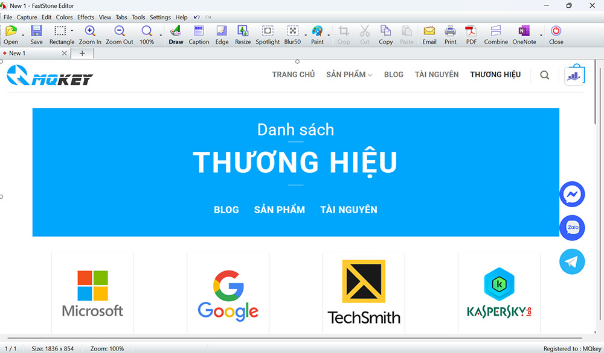Select the Google brand card
Image resolution: width=604 pixels, height=353 pixels.
(x=228, y=293)
